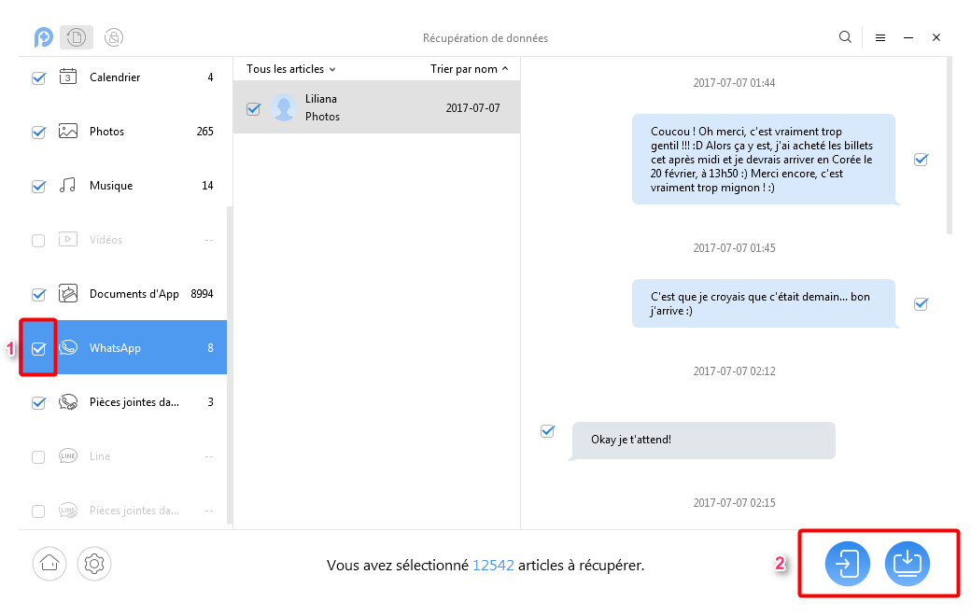Expand the 'Tous les articles' filter dropdown
Image resolution: width=971 pixels, height=616 pixels.
290,69
